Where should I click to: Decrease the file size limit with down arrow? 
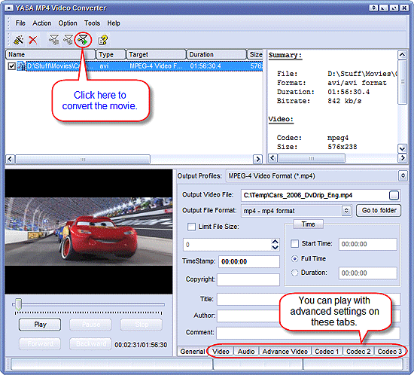point(275,248)
